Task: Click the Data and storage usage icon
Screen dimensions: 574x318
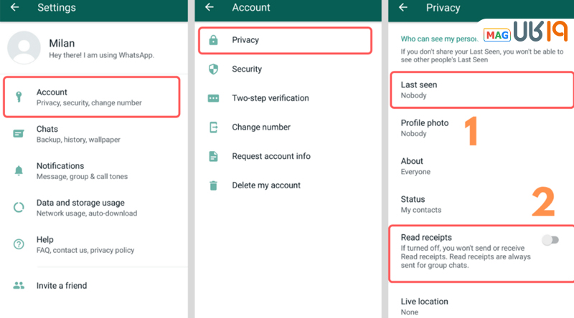Action: click(x=19, y=208)
